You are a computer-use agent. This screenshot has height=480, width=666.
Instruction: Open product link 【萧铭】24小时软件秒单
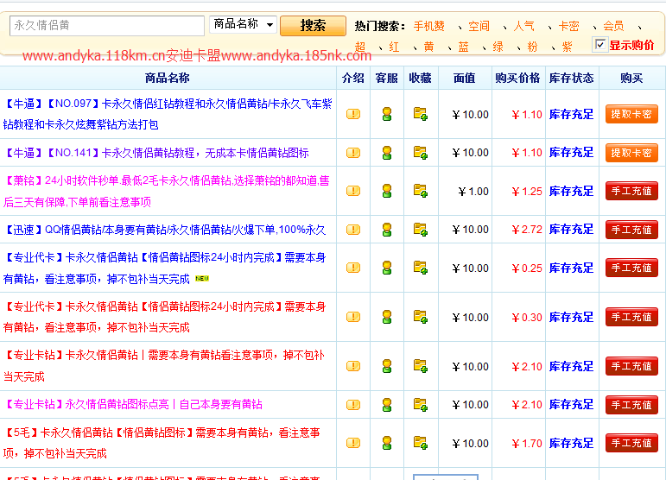pyautogui.click(x=167, y=192)
